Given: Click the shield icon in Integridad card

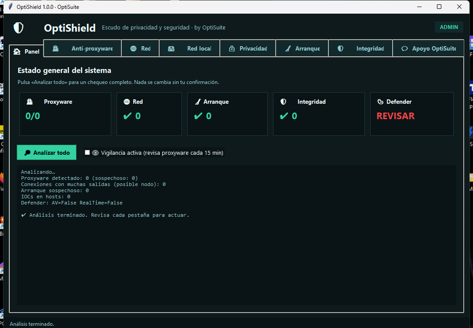Looking at the screenshot, I should click(283, 102).
